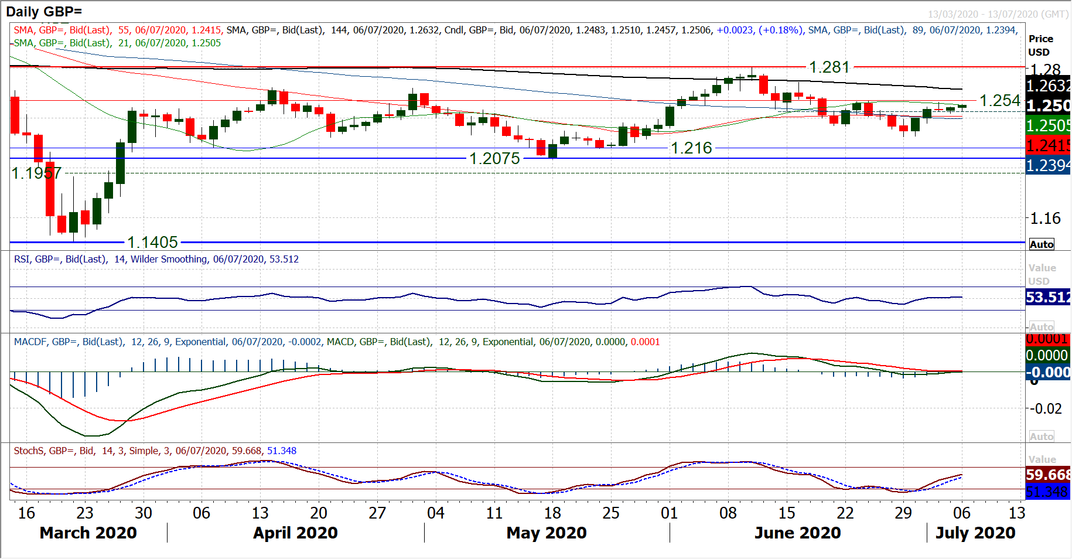The width and height of the screenshot is (1072, 559).
Task: Click the 1.281 resistance level label
Action: click(829, 67)
